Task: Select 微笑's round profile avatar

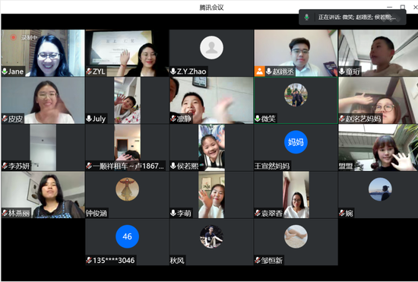Action: pyautogui.click(x=296, y=94)
